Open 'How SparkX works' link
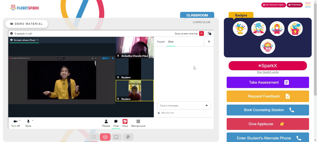 pos(268,72)
